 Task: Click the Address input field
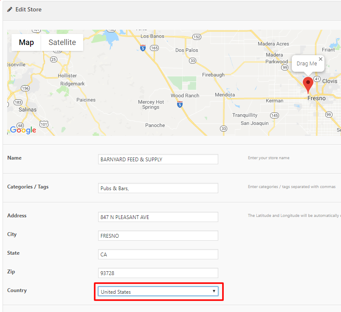click(x=158, y=217)
